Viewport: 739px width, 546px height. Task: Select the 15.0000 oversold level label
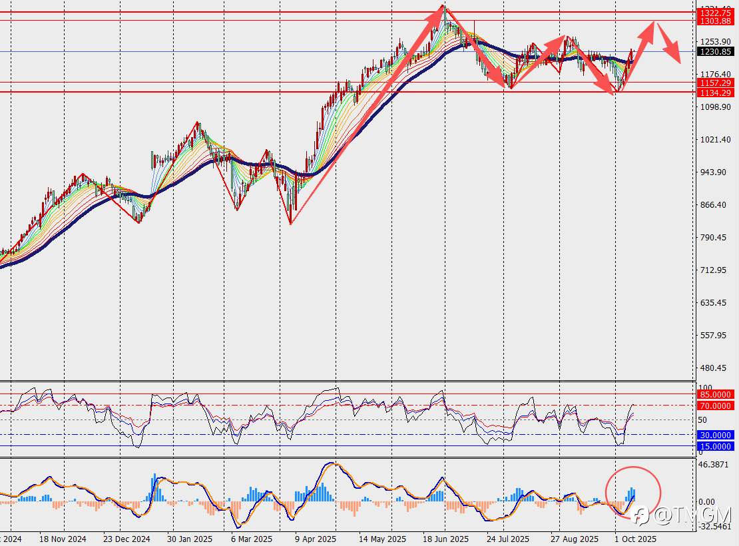tap(716, 446)
